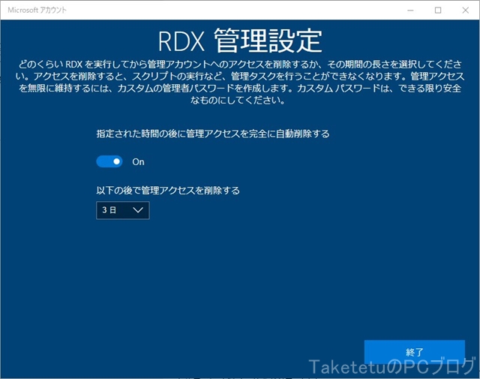This screenshot has height=379, width=480.
Task: Toggle off automatic admin access removal switch
Action: [109, 161]
